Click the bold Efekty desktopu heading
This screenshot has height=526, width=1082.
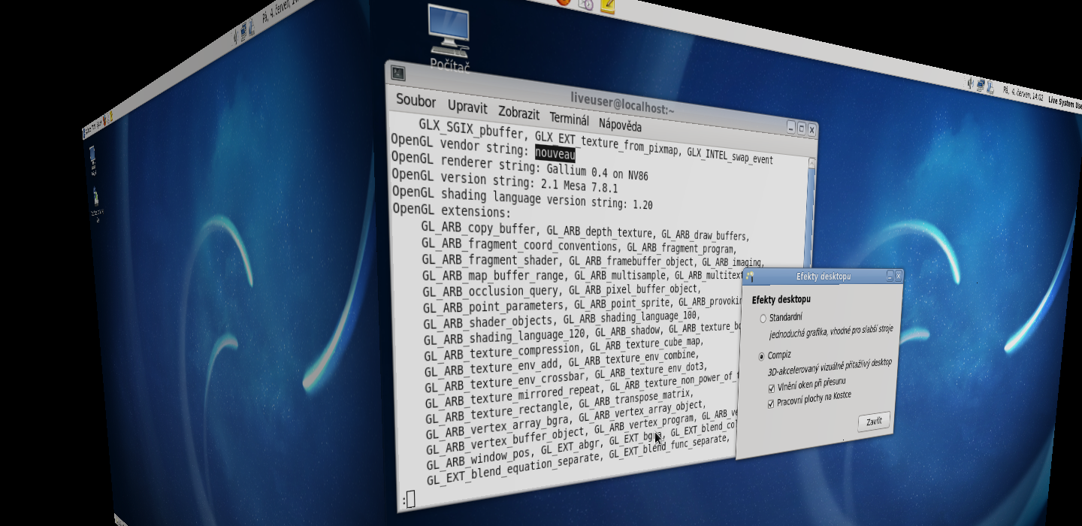[781, 300]
